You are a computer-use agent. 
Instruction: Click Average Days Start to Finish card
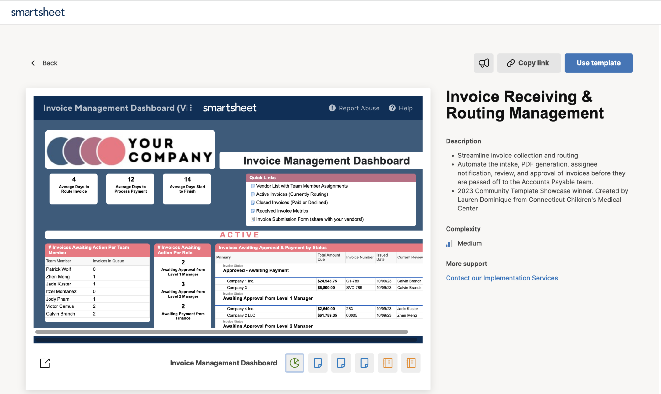point(187,189)
